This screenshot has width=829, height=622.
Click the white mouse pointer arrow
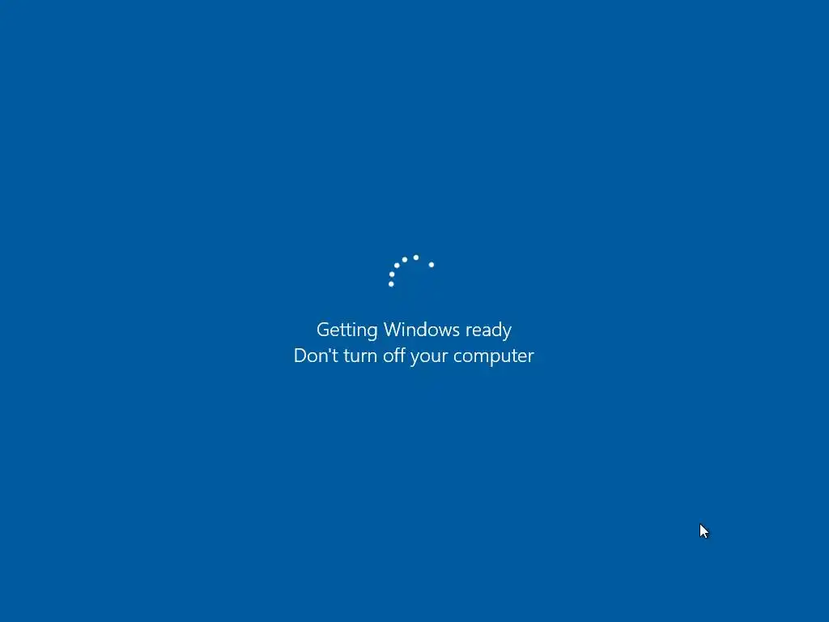point(704,531)
